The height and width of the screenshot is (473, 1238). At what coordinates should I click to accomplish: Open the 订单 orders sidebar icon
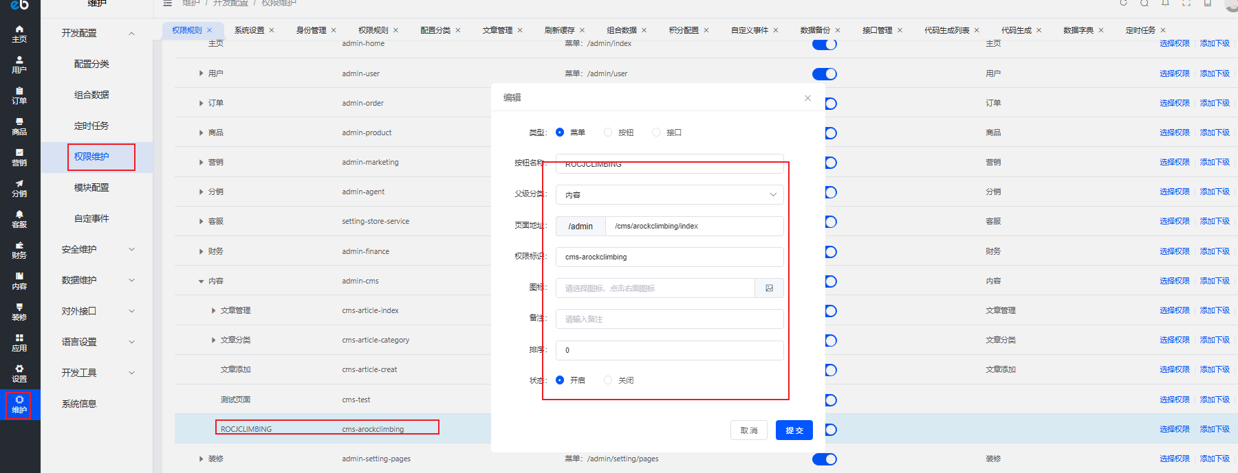(x=19, y=95)
